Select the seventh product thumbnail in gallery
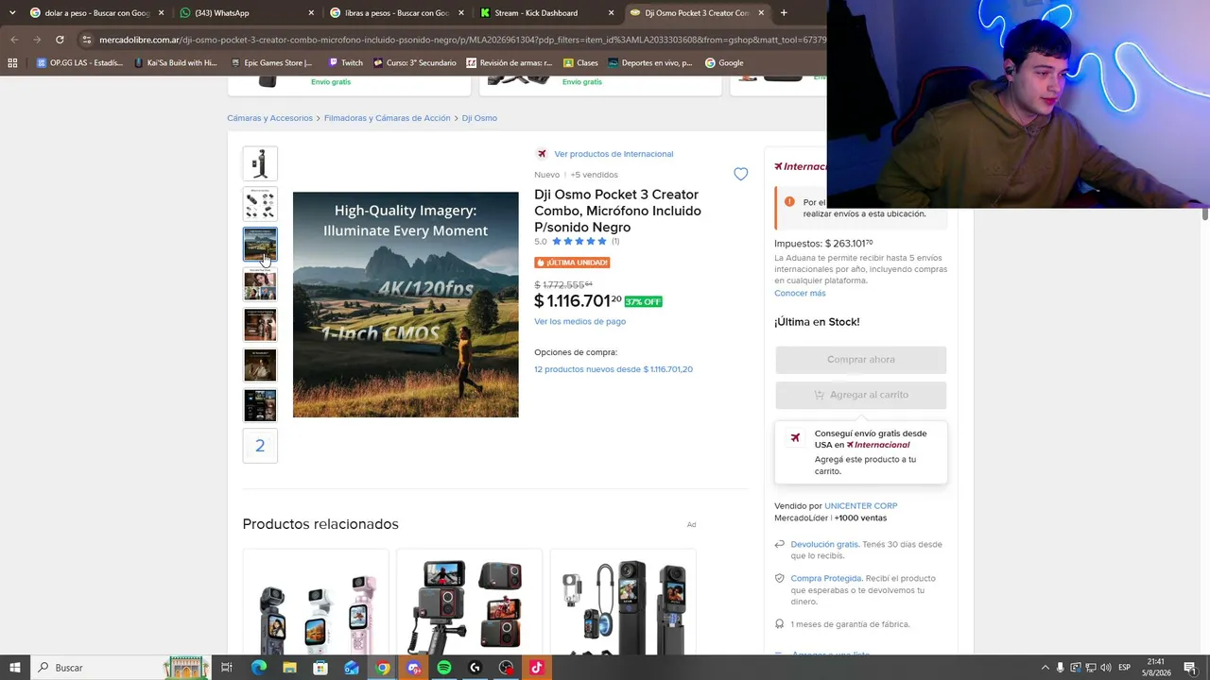 [260, 405]
